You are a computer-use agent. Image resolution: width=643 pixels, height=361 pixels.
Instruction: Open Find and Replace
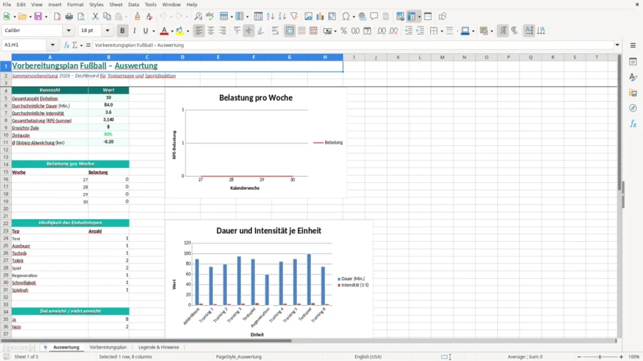coord(198,16)
